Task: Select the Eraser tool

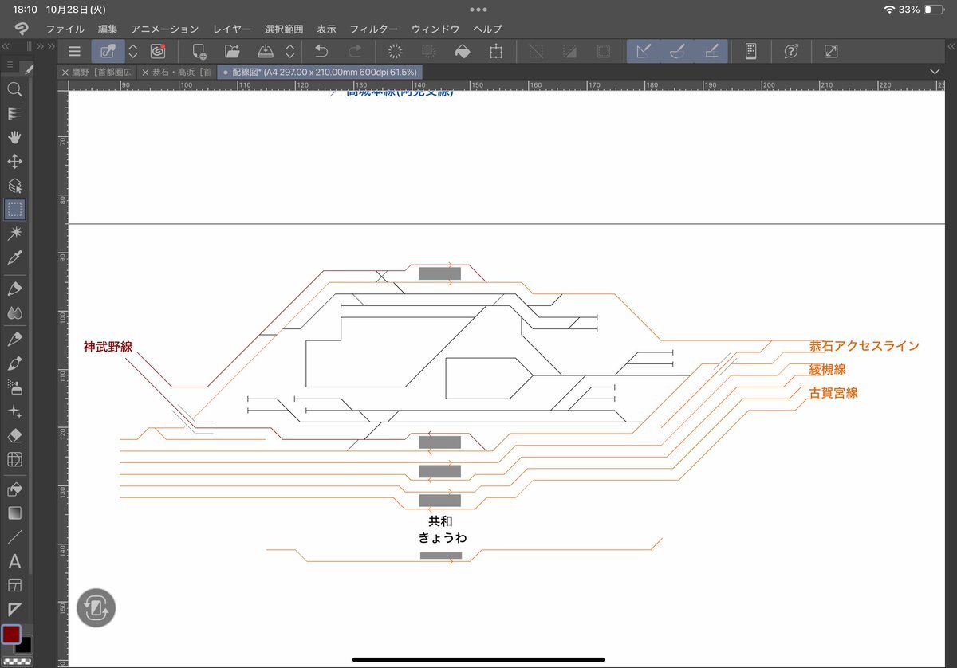Action: coord(14,435)
